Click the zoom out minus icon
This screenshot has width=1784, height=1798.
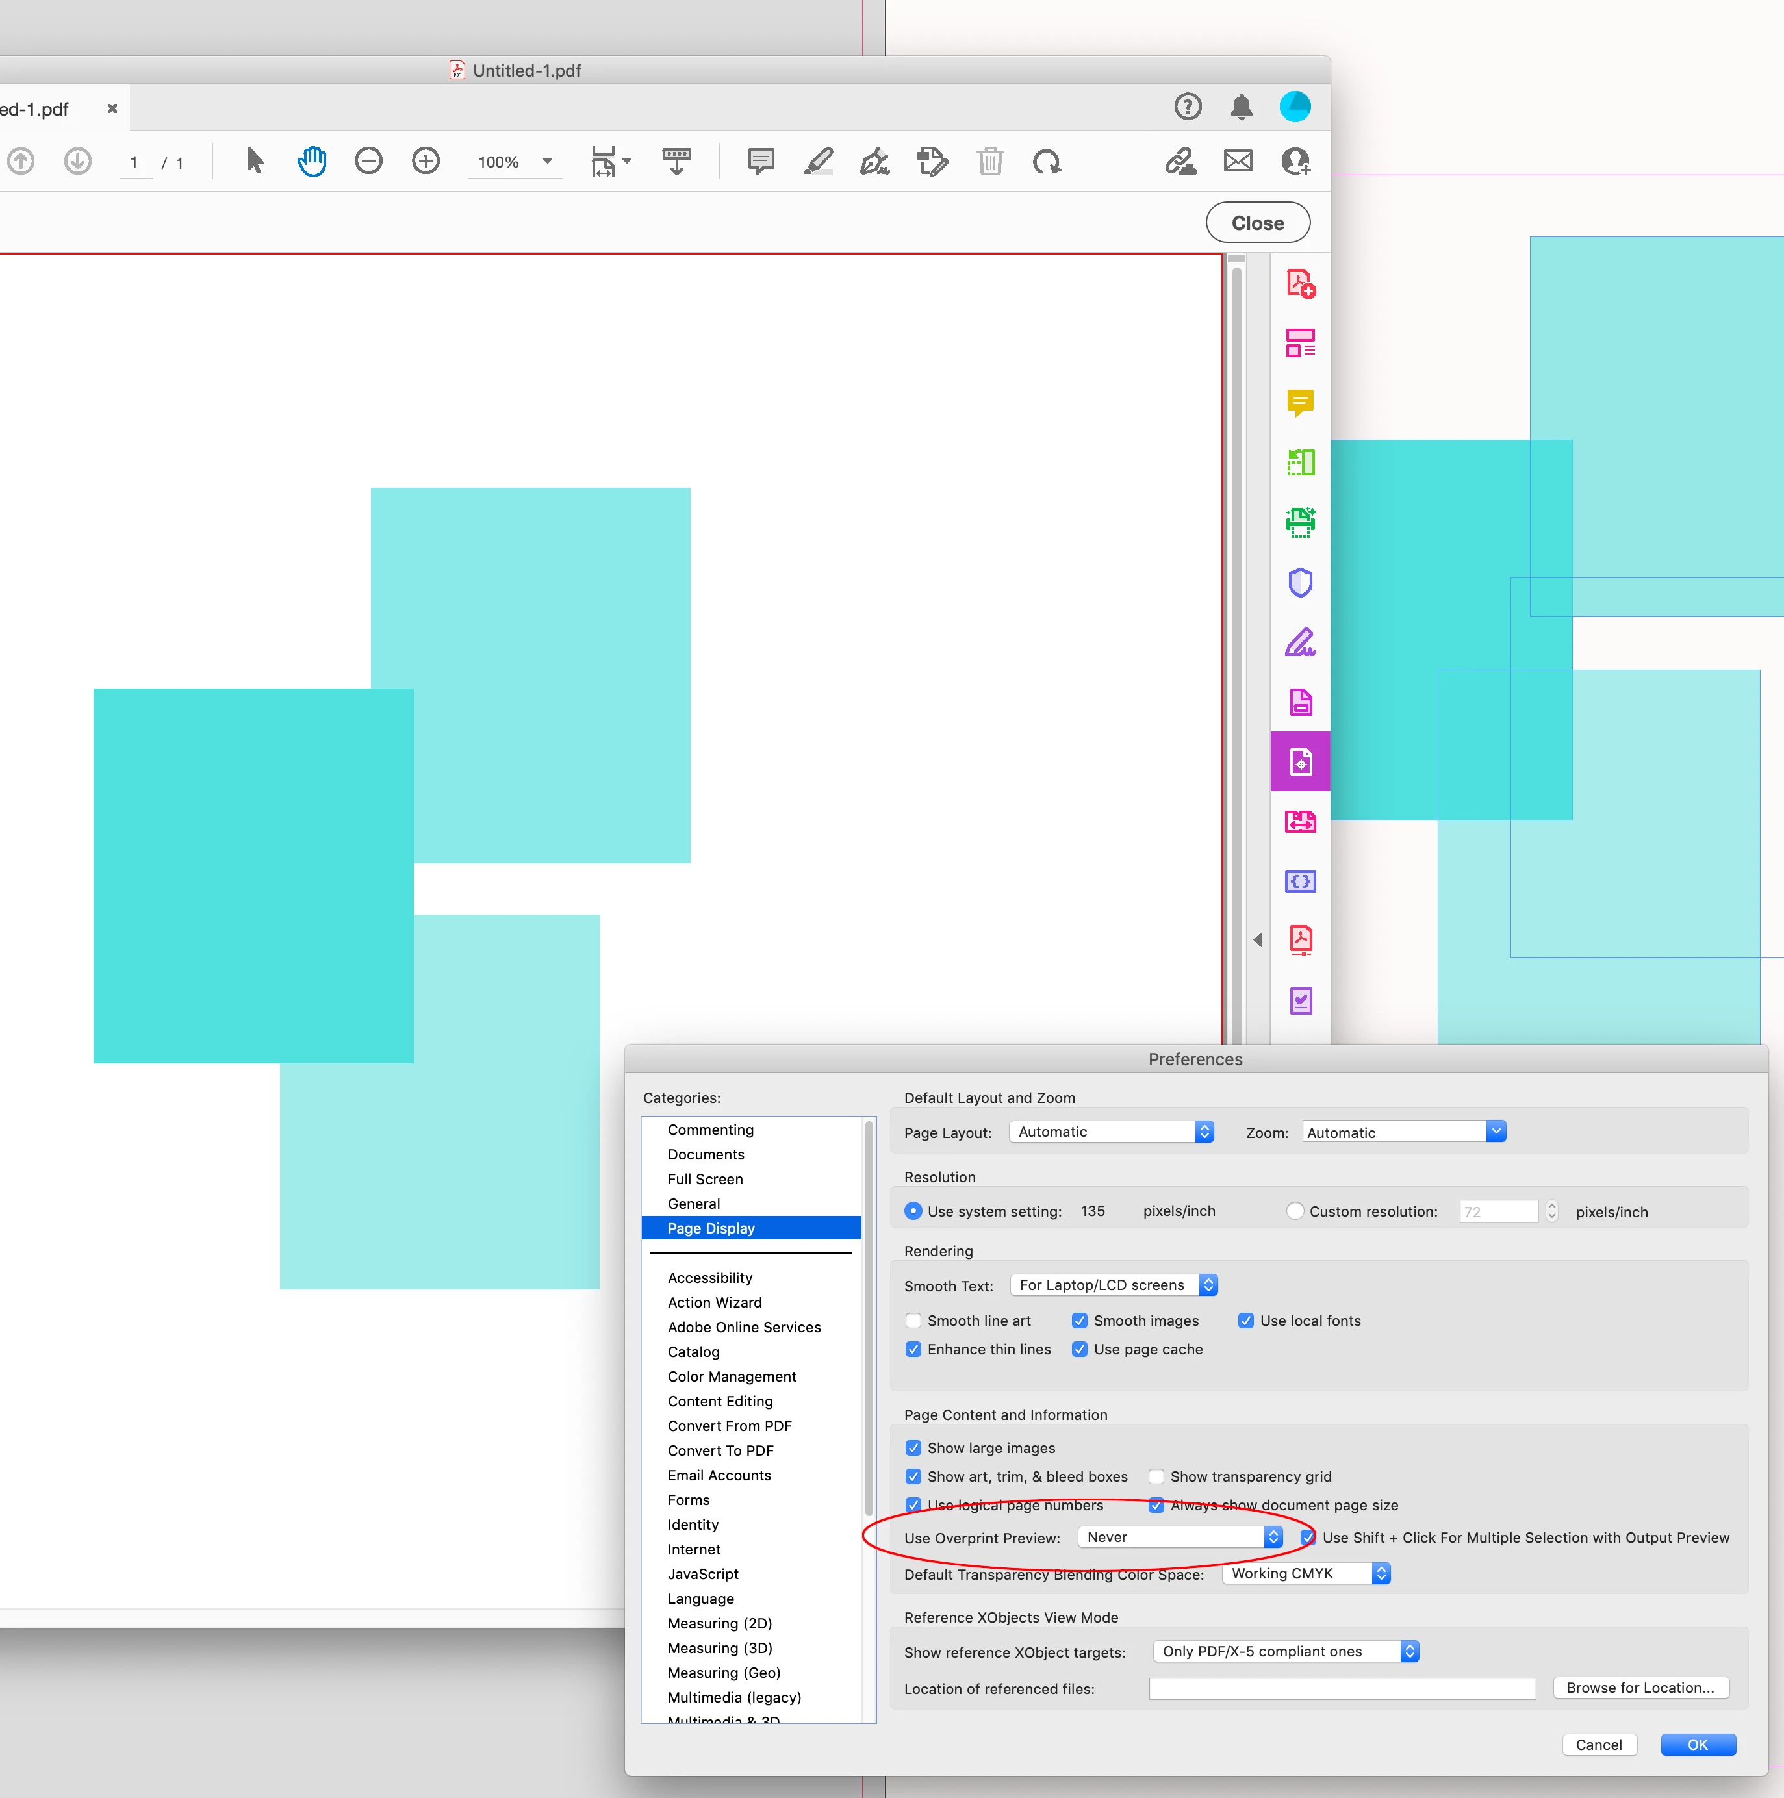pyautogui.click(x=368, y=162)
